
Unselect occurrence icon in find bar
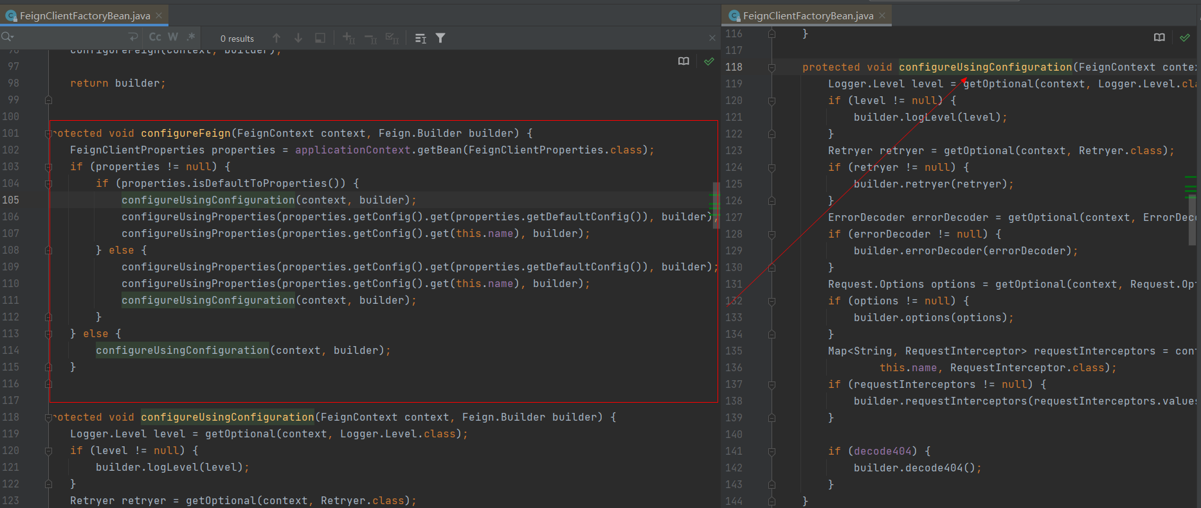coord(371,38)
